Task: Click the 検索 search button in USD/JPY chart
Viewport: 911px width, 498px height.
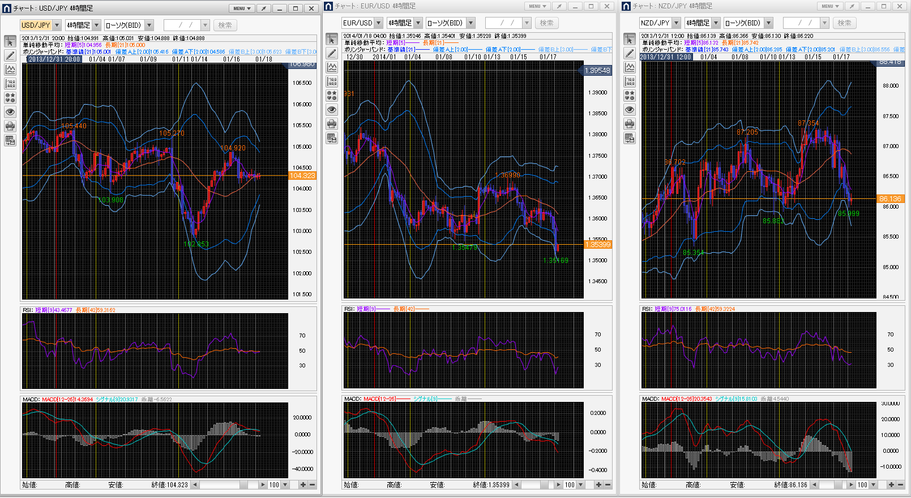Action: 225,25
